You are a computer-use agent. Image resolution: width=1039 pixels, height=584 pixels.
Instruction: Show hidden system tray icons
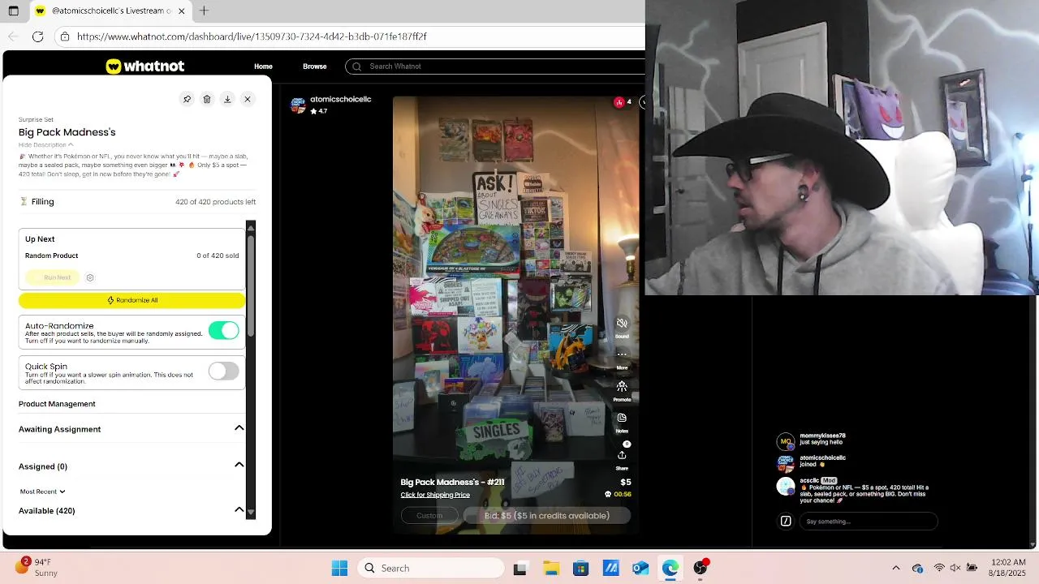[x=896, y=568]
